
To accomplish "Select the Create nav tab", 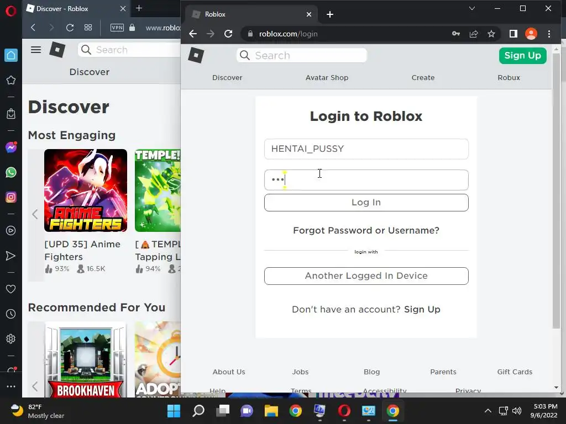I will click(423, 77).
